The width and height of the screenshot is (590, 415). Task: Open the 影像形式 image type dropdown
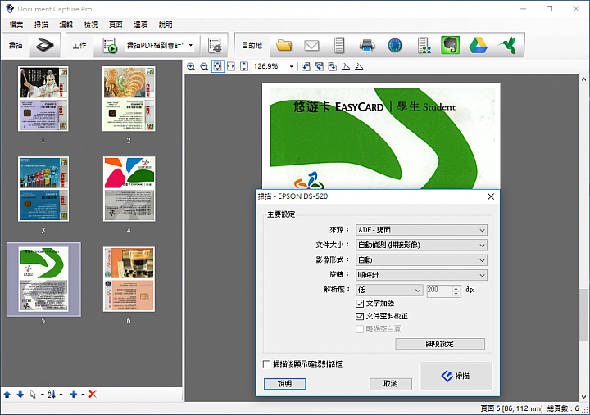(x=421, y=260)
